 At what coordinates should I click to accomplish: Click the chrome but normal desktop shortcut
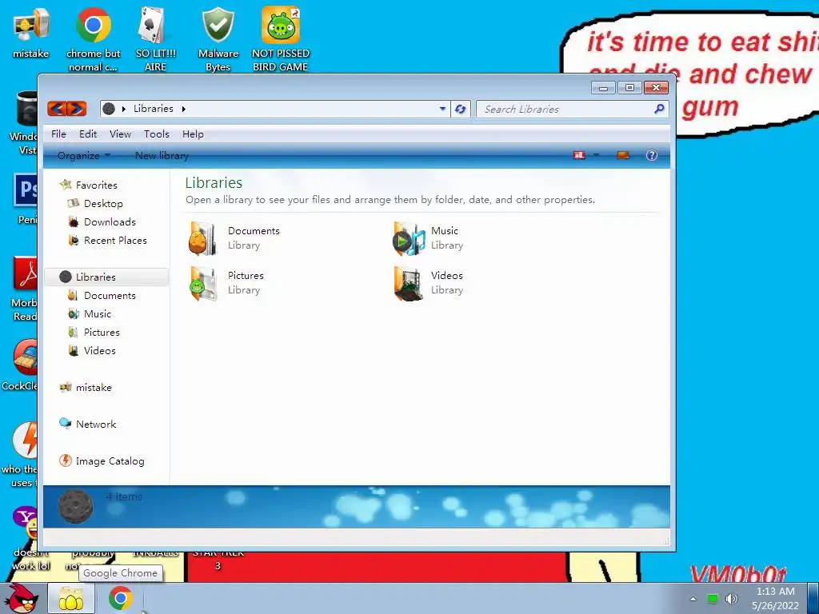[x=93, y=40]
